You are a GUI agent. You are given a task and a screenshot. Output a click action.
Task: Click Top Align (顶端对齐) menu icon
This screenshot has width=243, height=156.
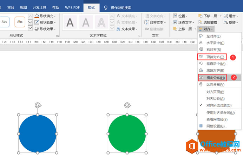pyautogui.click(x=201, y=57)
